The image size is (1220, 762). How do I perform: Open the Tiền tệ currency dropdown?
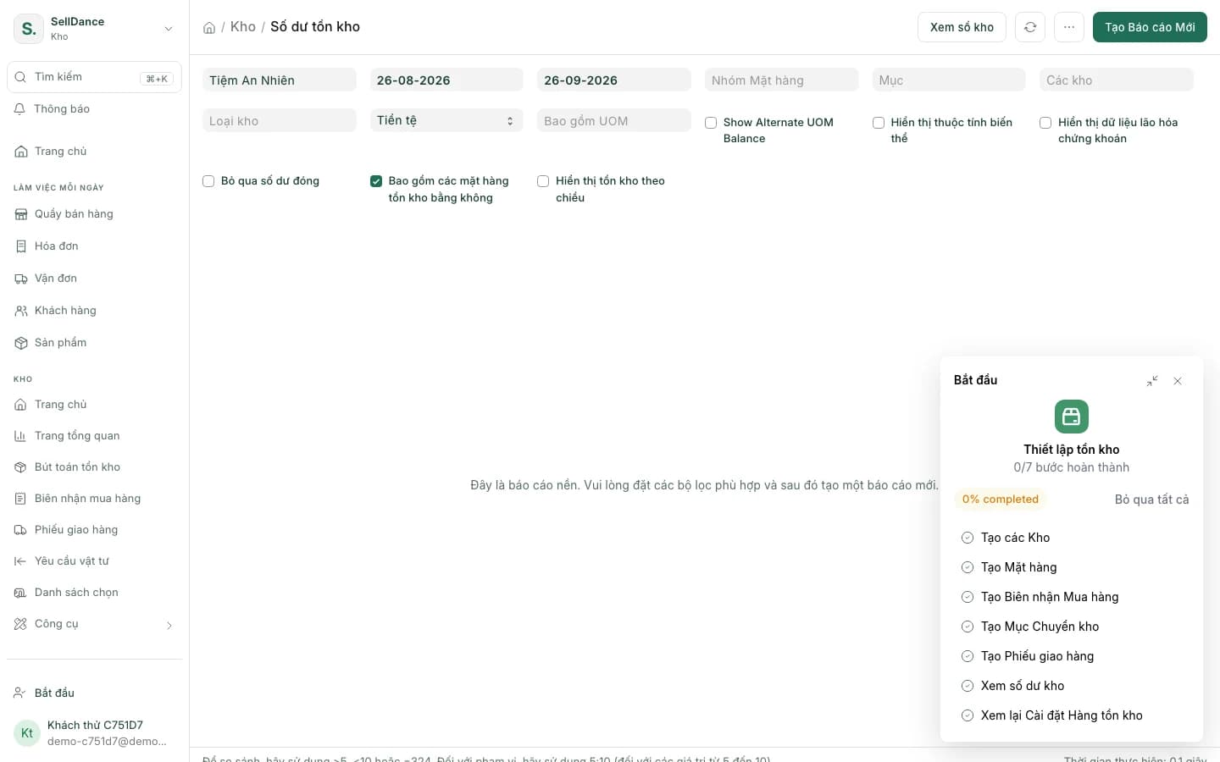(x=446, y=120)
